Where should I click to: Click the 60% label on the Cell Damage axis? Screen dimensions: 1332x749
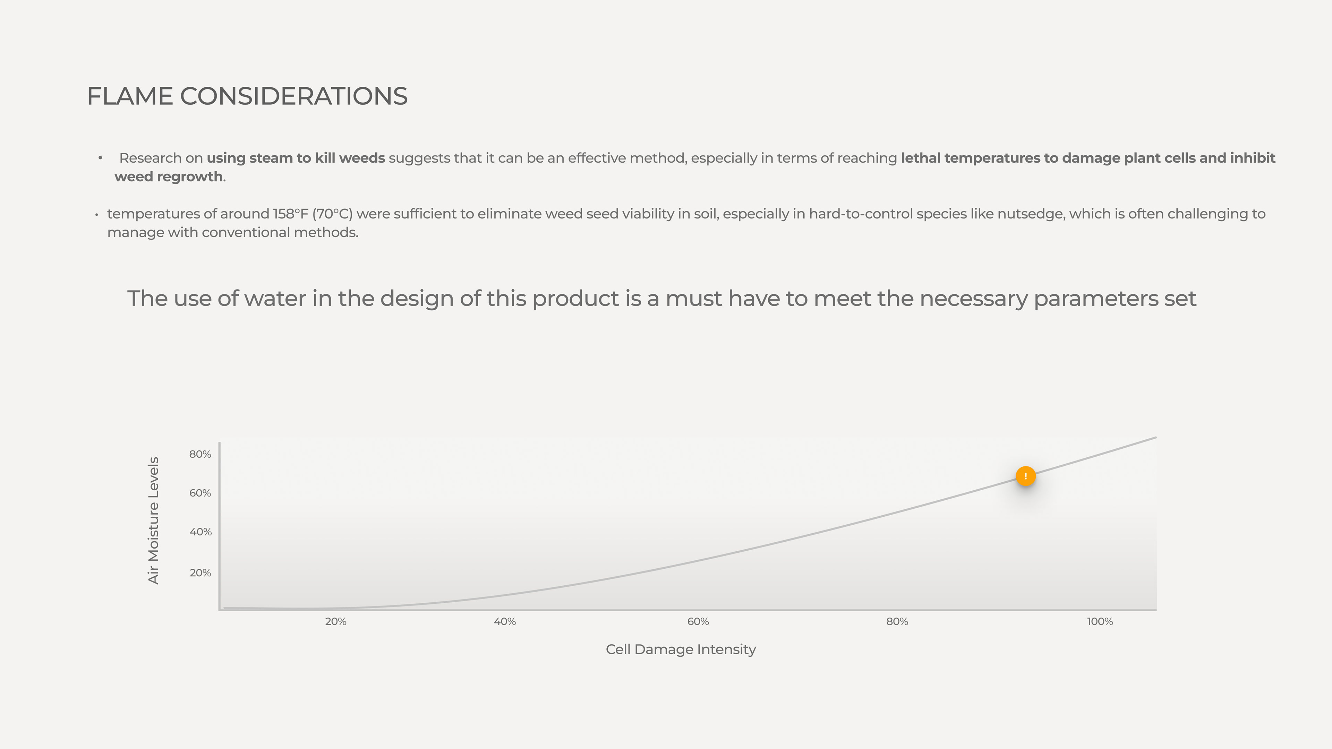698,622
